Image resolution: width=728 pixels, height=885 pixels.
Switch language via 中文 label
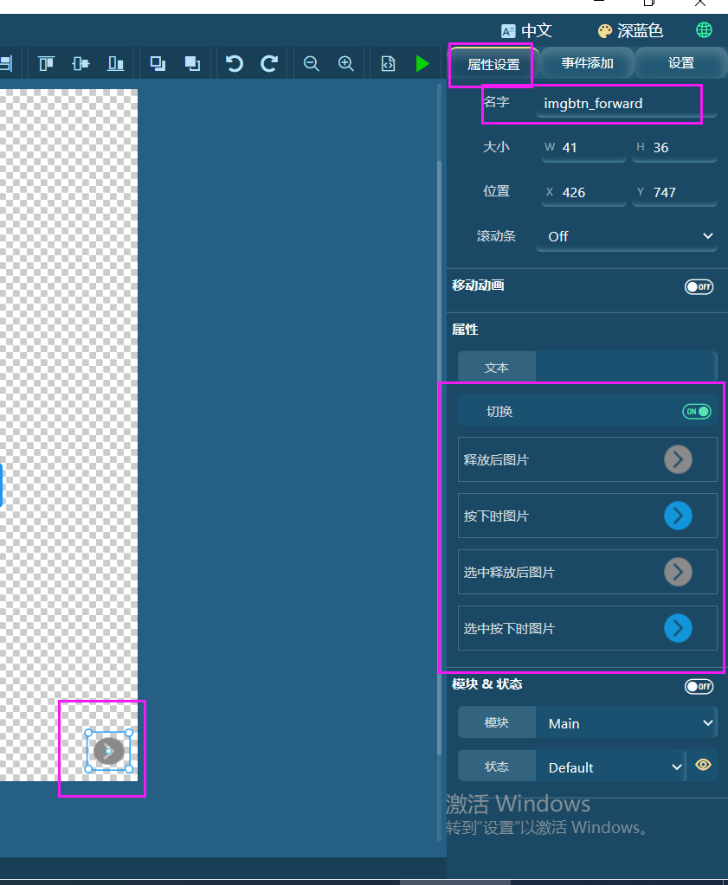[x=537, y=30]
